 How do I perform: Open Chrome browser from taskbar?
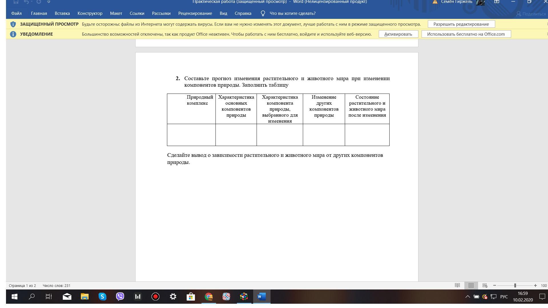[x=209, y=297]
